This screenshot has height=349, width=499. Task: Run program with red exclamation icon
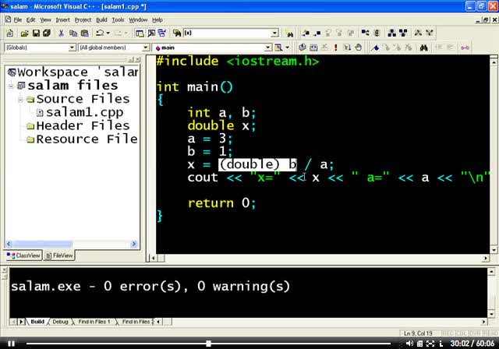(336, 48)
